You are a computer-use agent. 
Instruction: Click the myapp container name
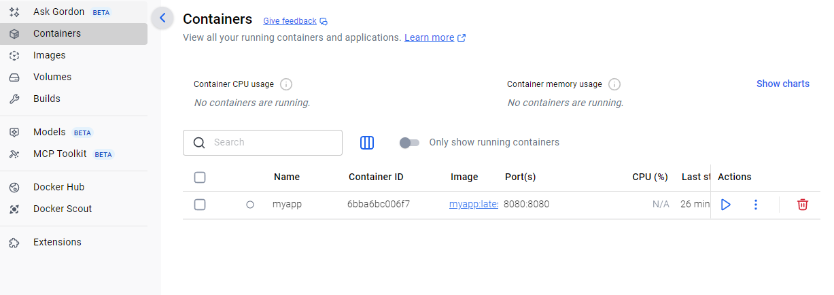click(287, 204)
